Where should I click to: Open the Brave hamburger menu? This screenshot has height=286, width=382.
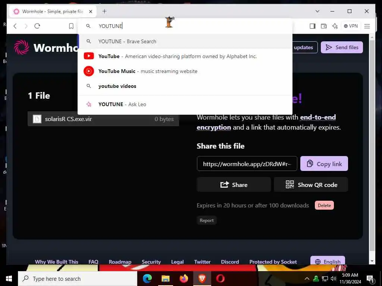tap(367, 26)
